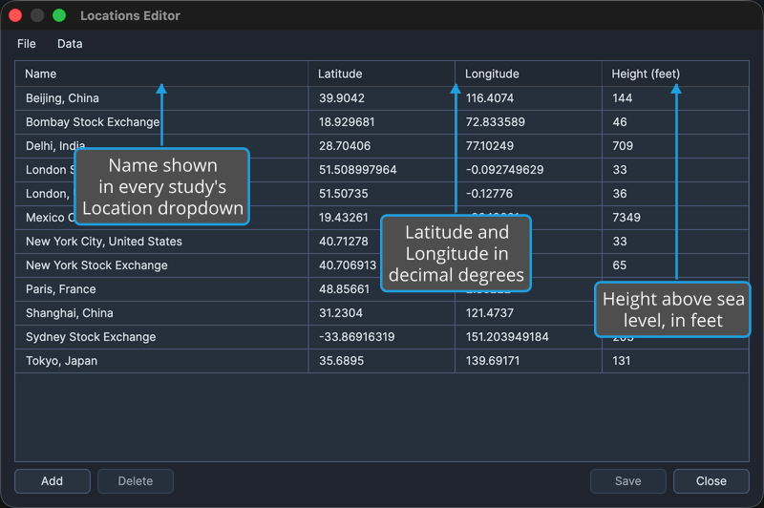Click latitude value 31.2304
Screen dimensions: 764x508
pyautogui.click(x=341, y=312)
